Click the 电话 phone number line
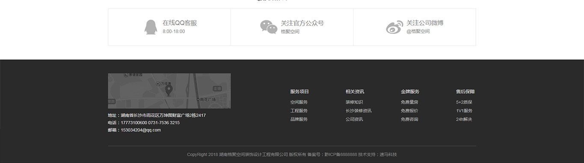 [x=144, y=122]
